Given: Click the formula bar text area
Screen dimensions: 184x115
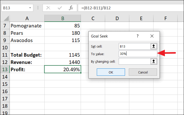Looking at the screenshot, I should (x=131, y=8).
